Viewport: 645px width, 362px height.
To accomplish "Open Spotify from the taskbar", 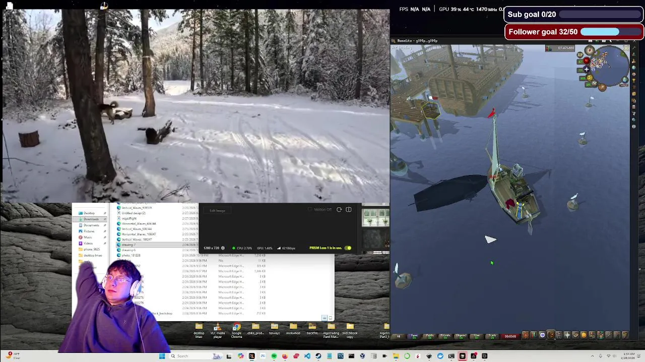I will 274,356.
